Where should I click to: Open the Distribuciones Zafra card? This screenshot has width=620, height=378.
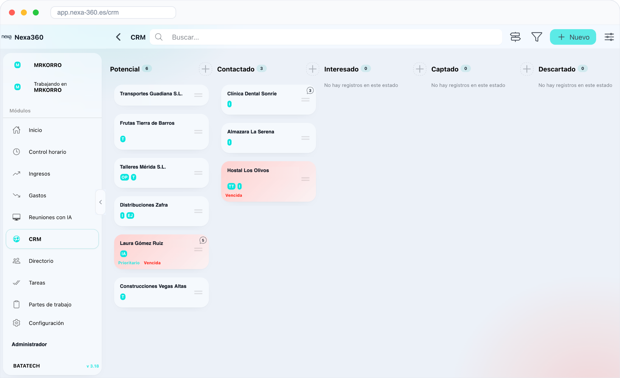coord(161,211)
